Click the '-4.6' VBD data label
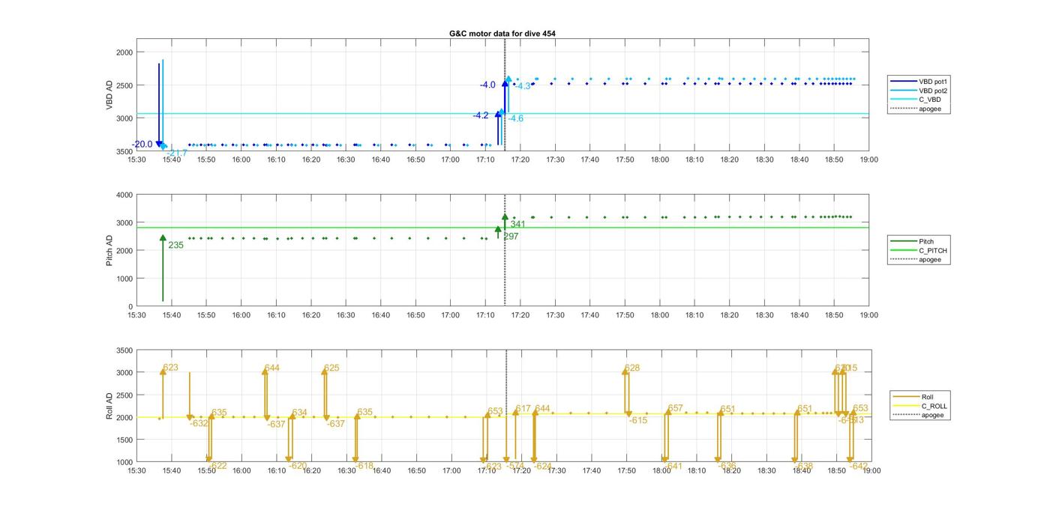Image resolution: width=1050 pixels, height=519 pixels. click(x=516, y=118)
